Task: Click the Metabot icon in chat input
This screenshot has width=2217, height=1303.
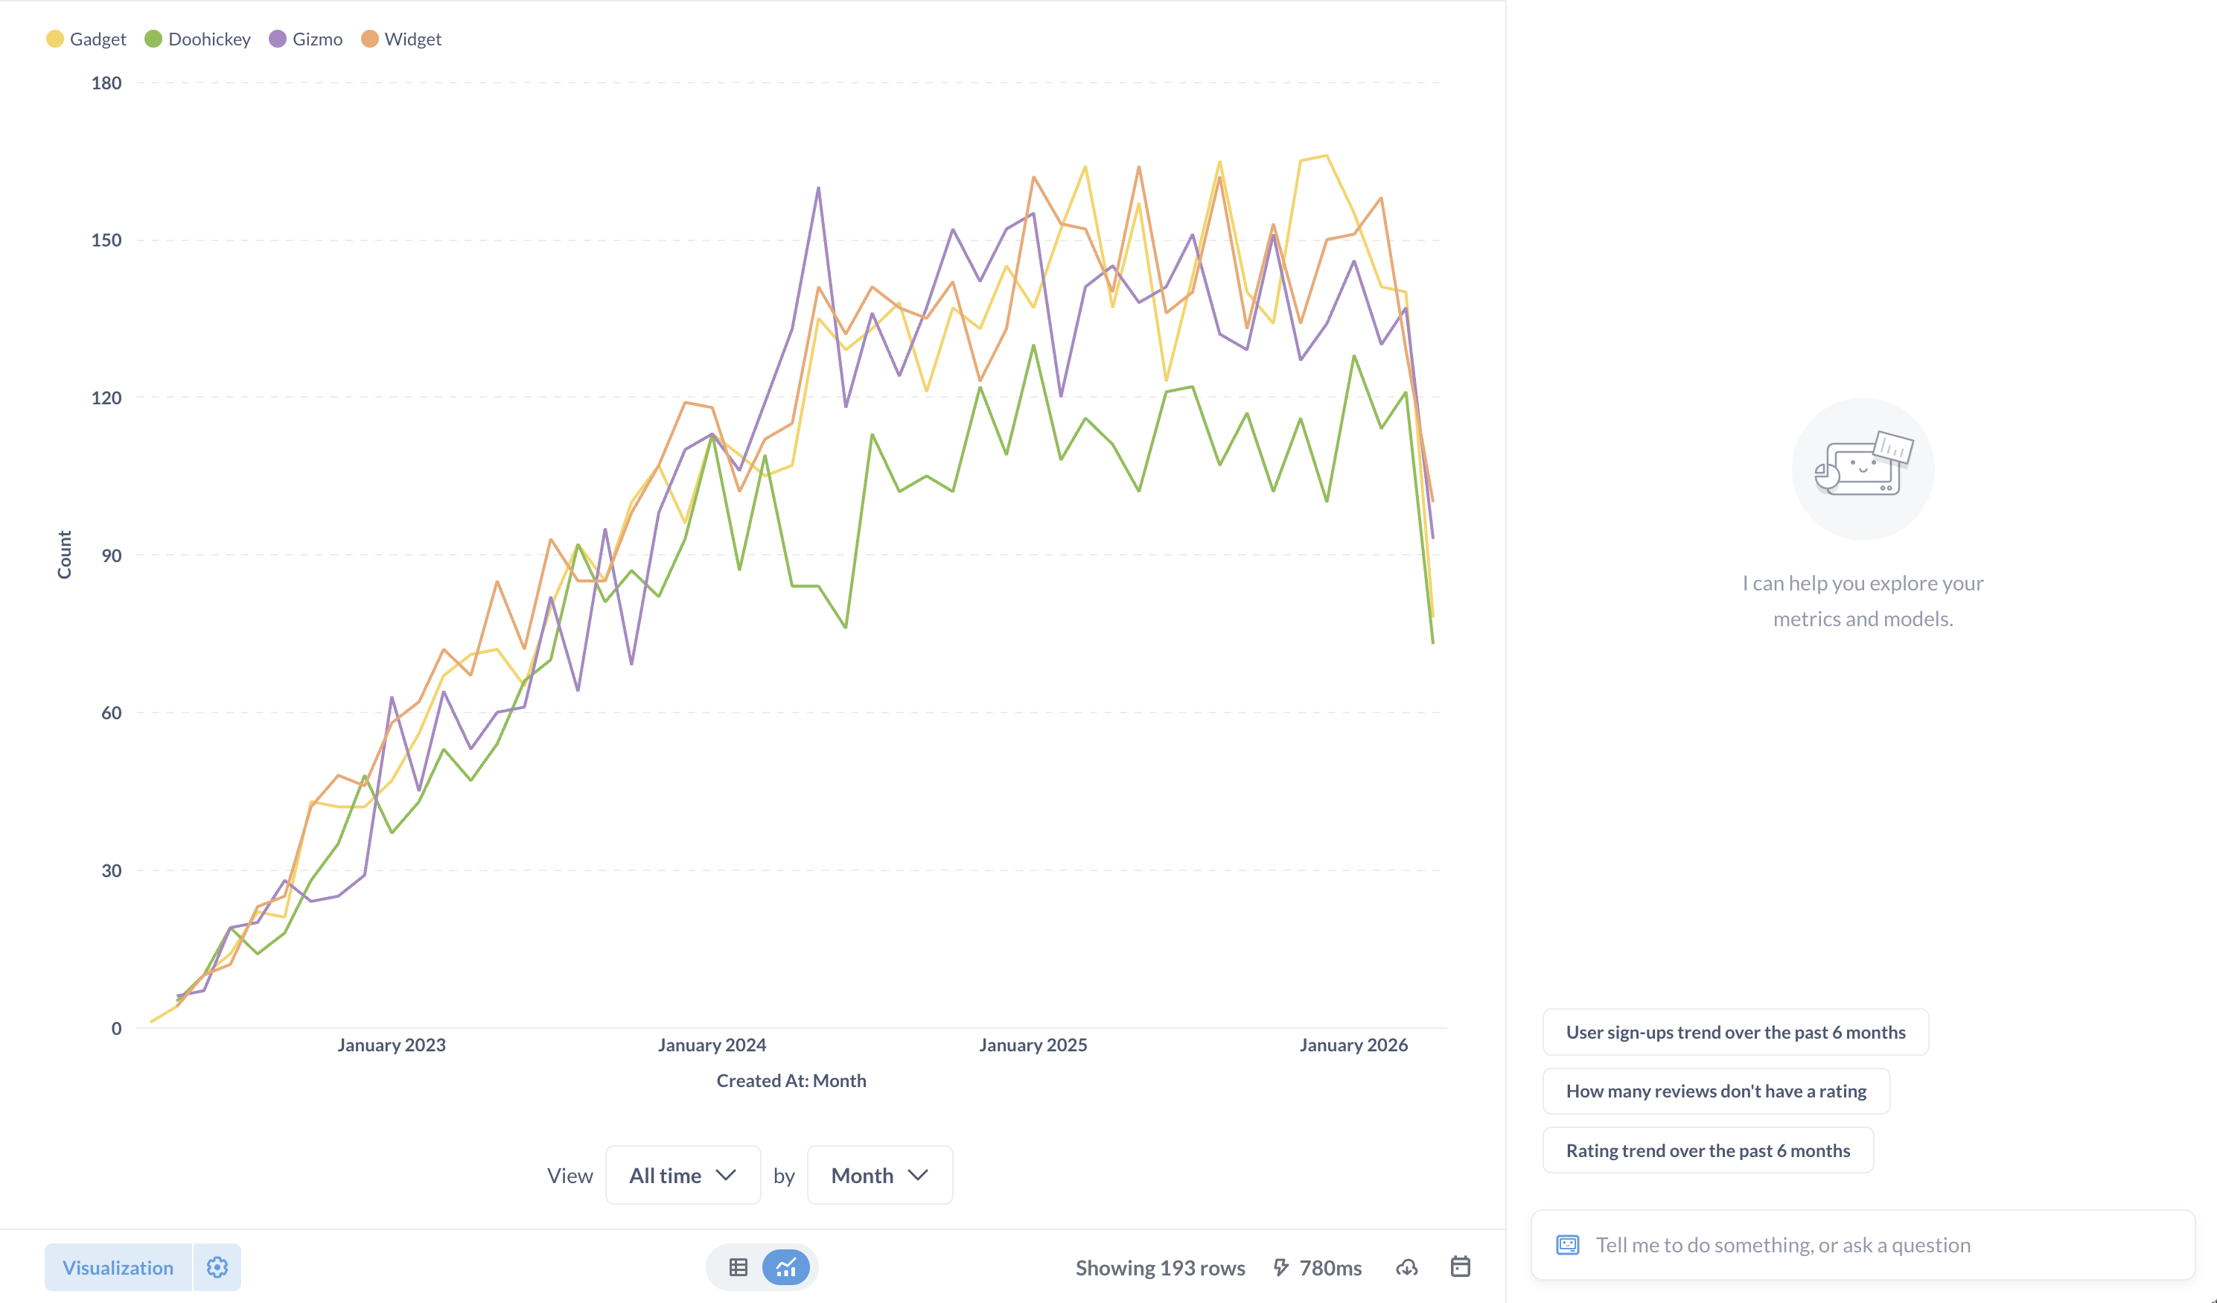Action: (1568, 1245)
